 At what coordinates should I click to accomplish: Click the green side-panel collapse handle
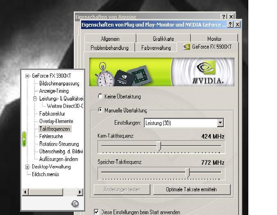coord(24,139)
